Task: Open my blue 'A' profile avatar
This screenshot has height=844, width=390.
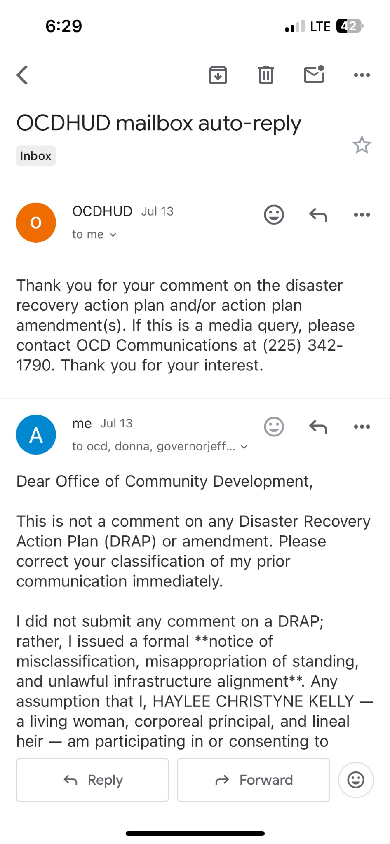Action: click(36, 435)
